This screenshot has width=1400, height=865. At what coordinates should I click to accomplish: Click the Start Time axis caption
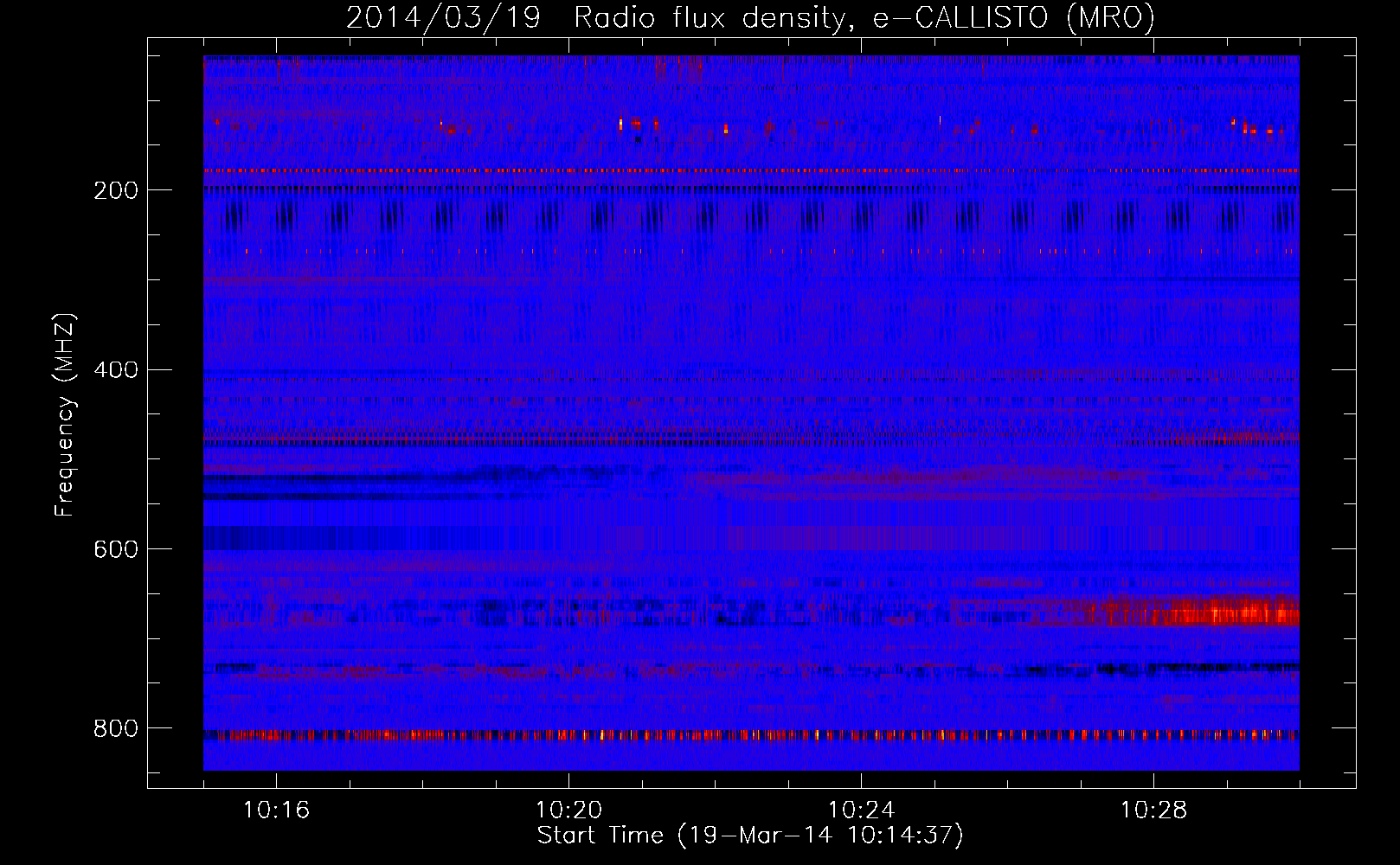click(750, 836)
